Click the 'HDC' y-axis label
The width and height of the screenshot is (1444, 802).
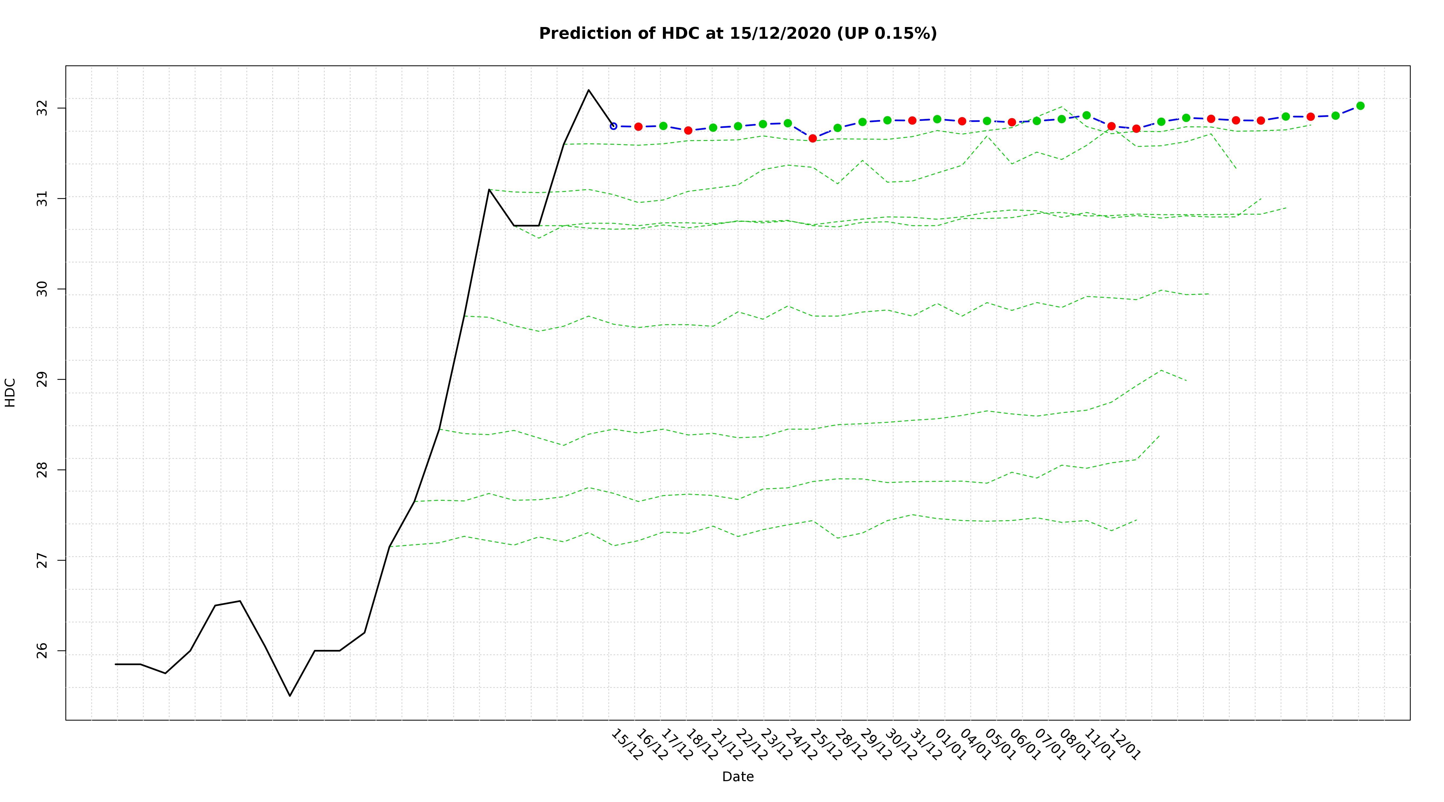10,392
